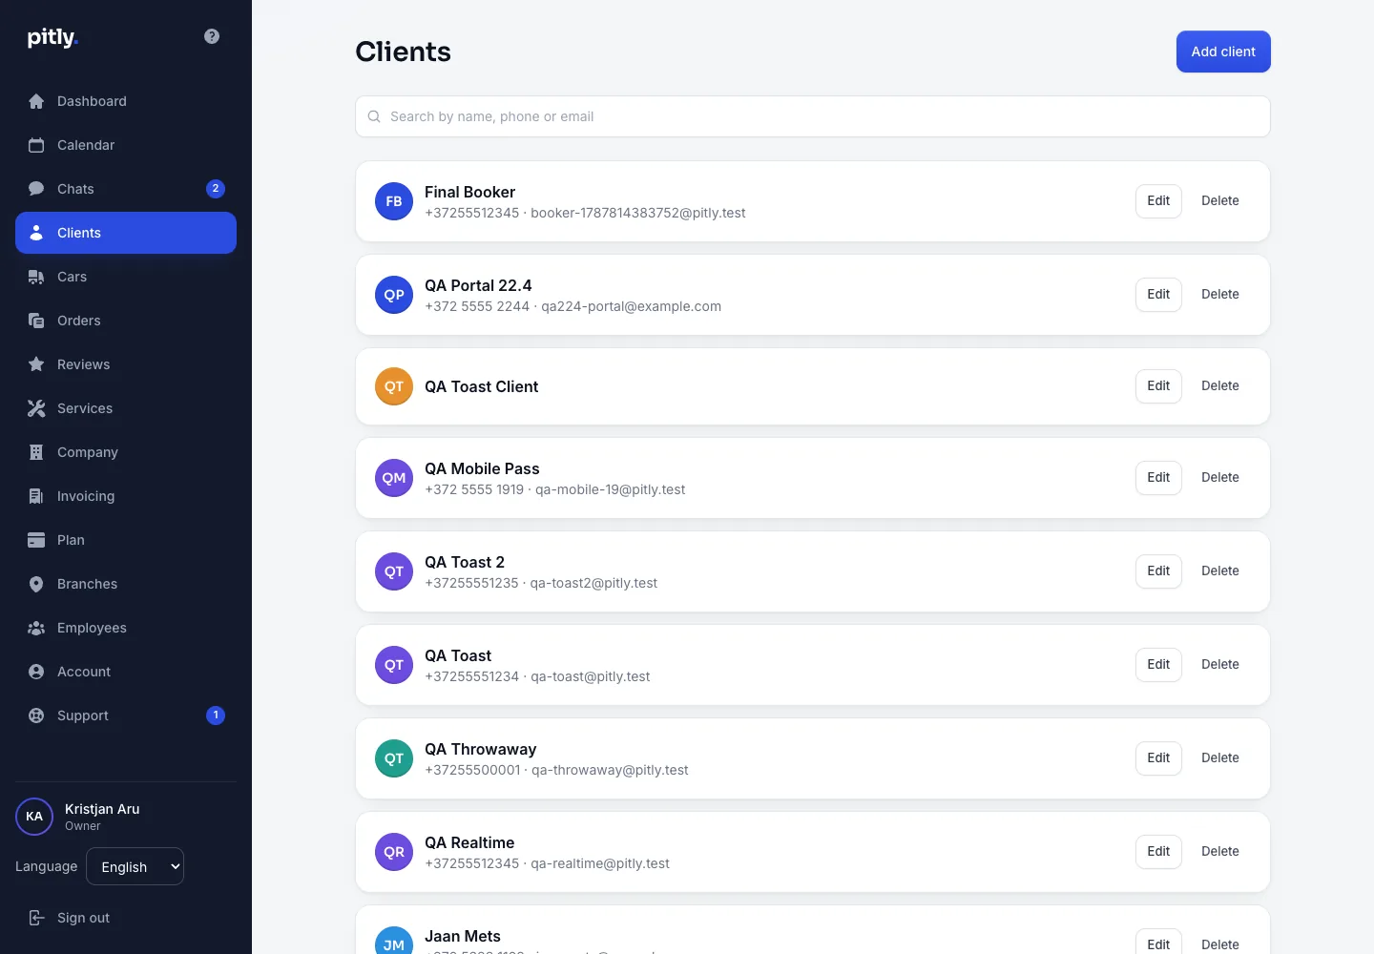1374x954 pixels.
Task: Open the Orders menu label
Action: pyautogui.click(x=79, y=321)
